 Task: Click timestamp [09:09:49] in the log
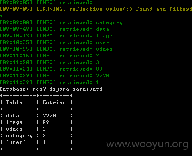[x=16, y=29]
